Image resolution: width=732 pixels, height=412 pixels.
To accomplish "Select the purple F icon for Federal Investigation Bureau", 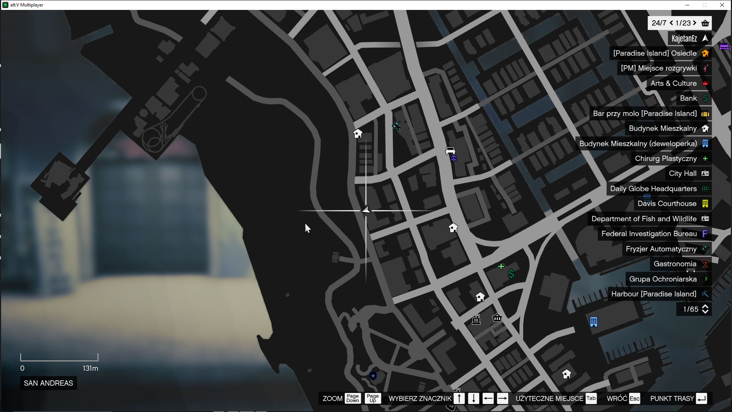I will (705, 233).
